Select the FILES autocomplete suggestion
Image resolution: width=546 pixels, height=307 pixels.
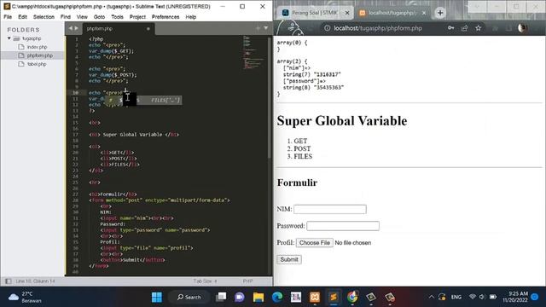coord(143,101)
